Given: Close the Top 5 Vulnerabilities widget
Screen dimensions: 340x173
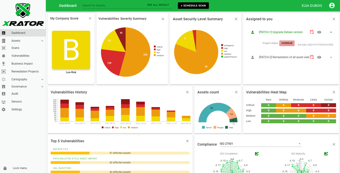Looking at the screenshot, I should [x=187, y=141].
